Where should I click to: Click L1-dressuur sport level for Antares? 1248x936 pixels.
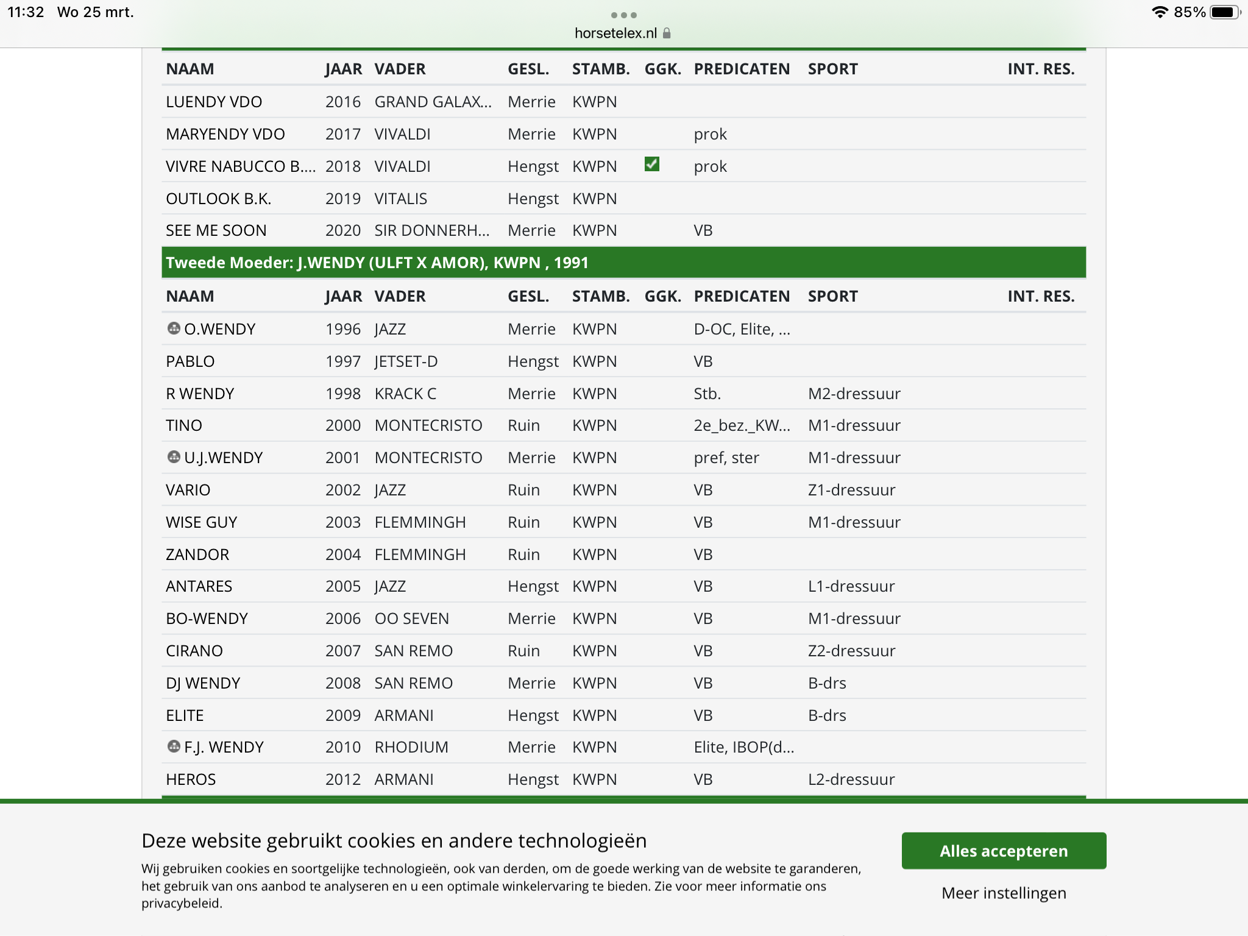coord(851,586)
